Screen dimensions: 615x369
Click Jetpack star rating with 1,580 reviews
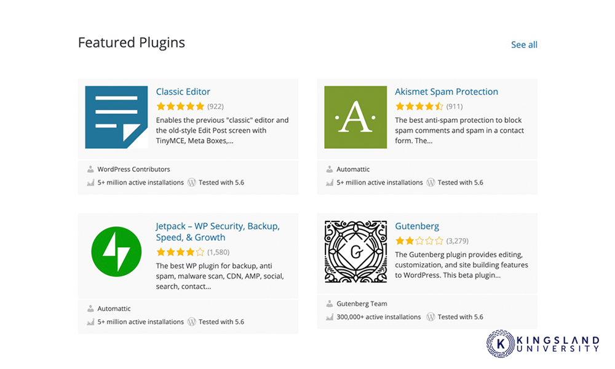tap(180, 252)
